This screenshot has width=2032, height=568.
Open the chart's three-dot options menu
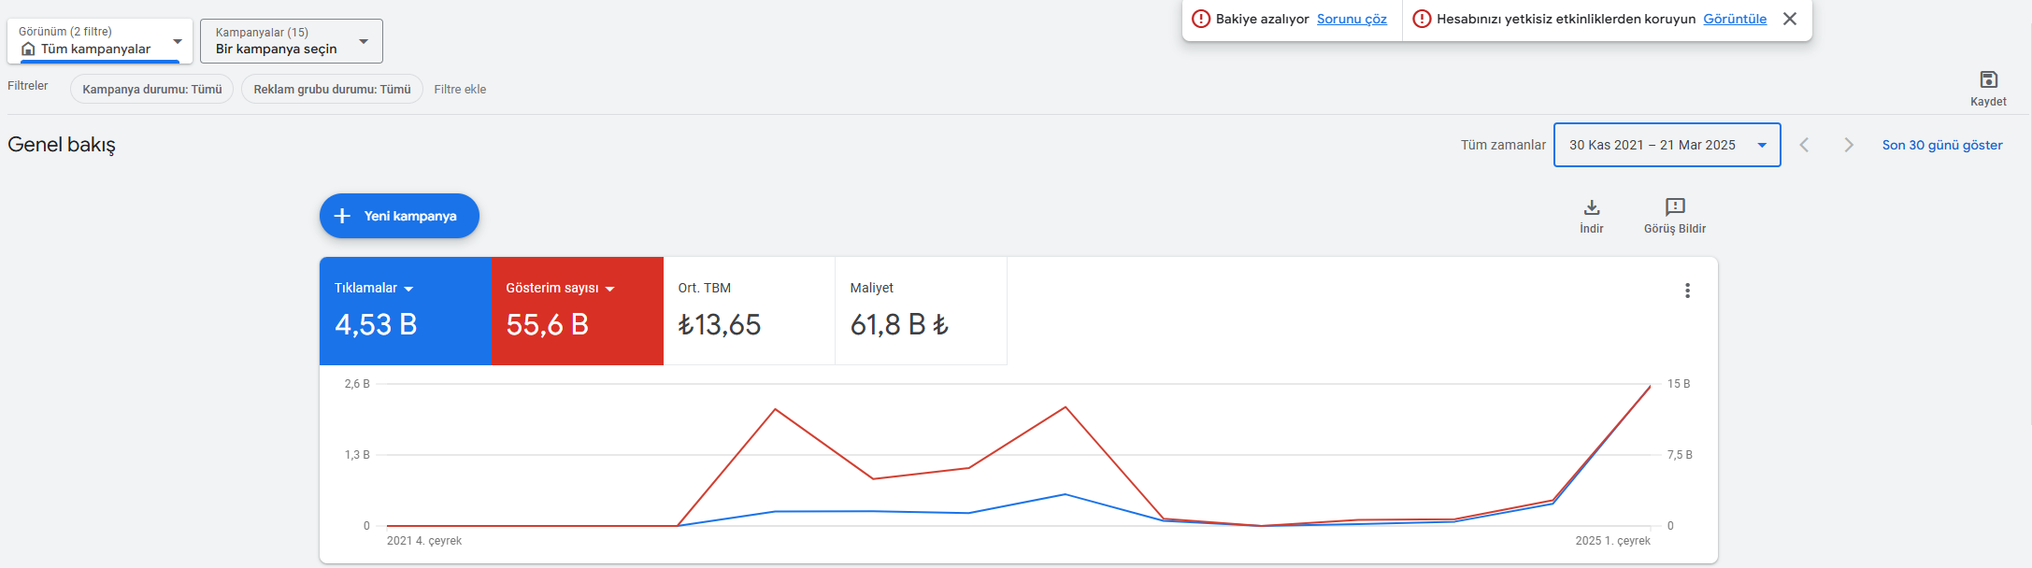pos(1687,291)
